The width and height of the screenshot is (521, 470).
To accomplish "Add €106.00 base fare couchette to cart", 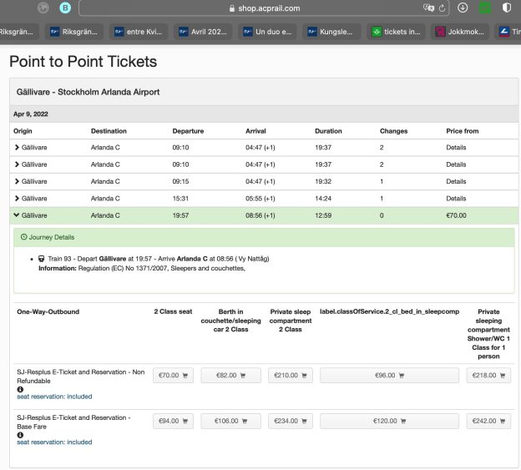I will click(x=231, y=421).
